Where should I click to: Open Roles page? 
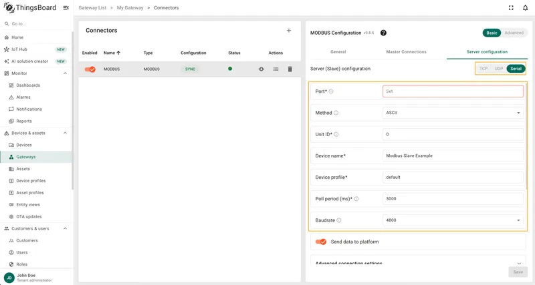point(36,264)
